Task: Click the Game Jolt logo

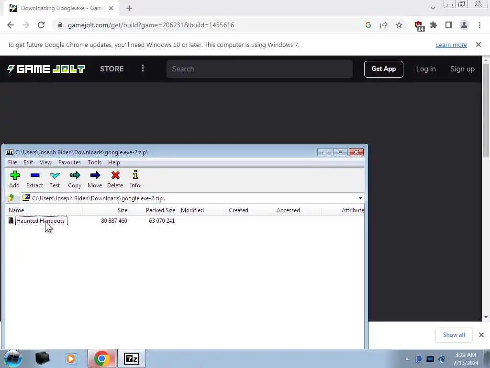Action: click(46, 69)
